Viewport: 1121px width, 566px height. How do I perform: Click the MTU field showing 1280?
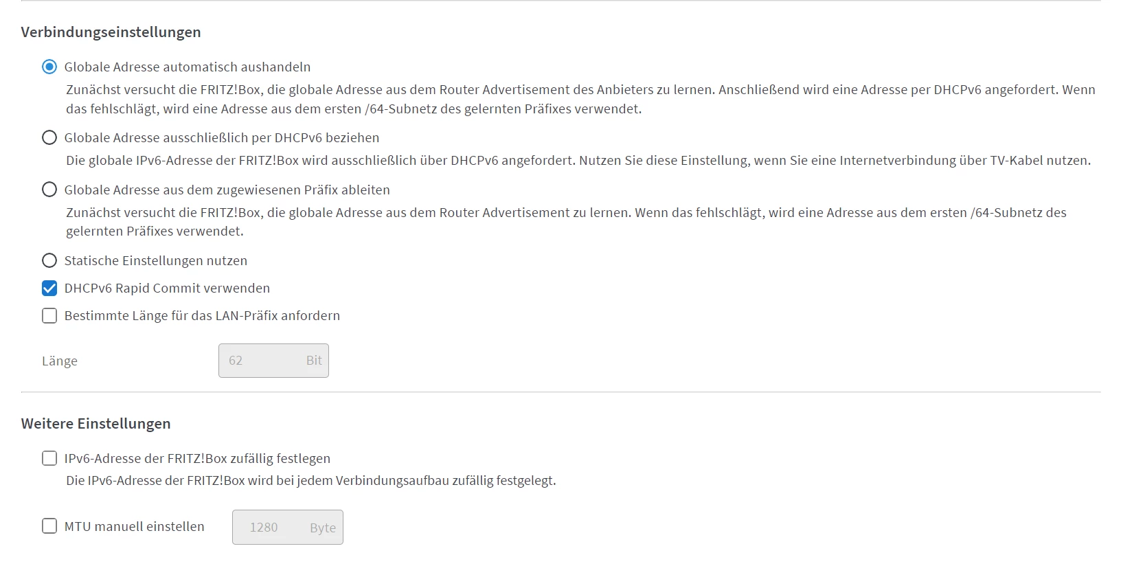(268, 528)
